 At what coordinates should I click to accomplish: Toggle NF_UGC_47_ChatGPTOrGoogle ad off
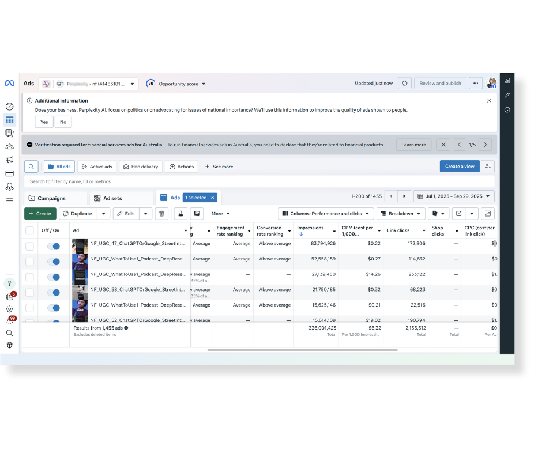(x=54, y=246)
